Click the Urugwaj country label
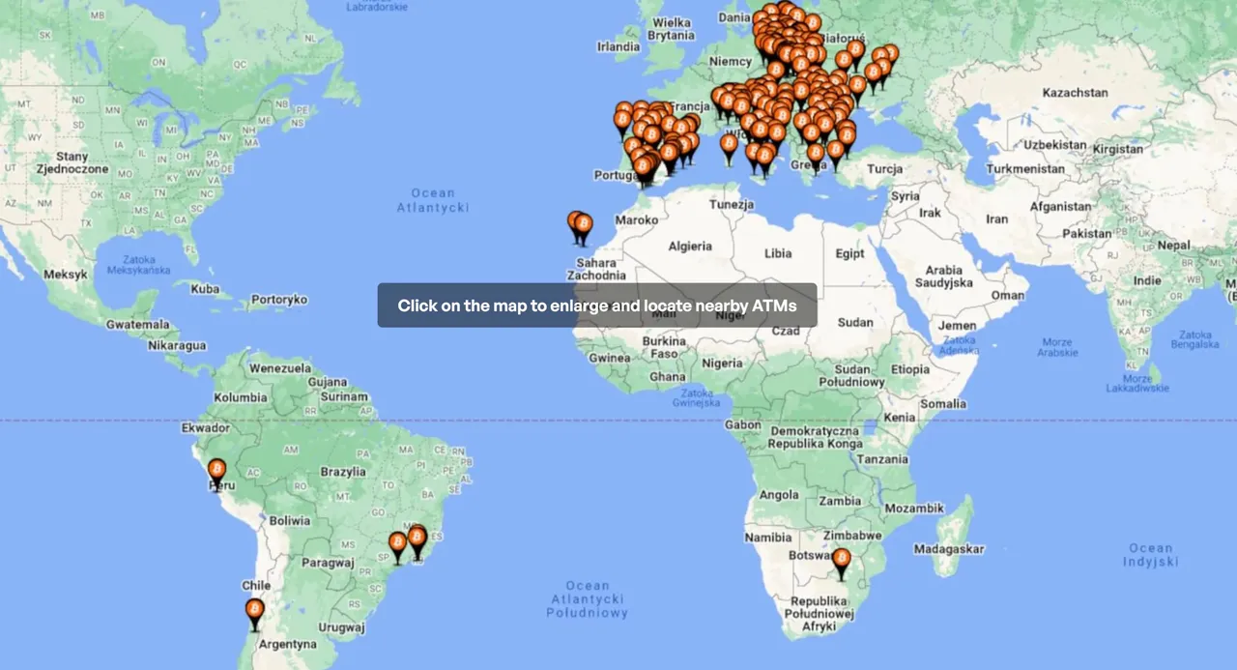Image resolution: width=1237 pixels, height=670 pixels. coord(342,627)
